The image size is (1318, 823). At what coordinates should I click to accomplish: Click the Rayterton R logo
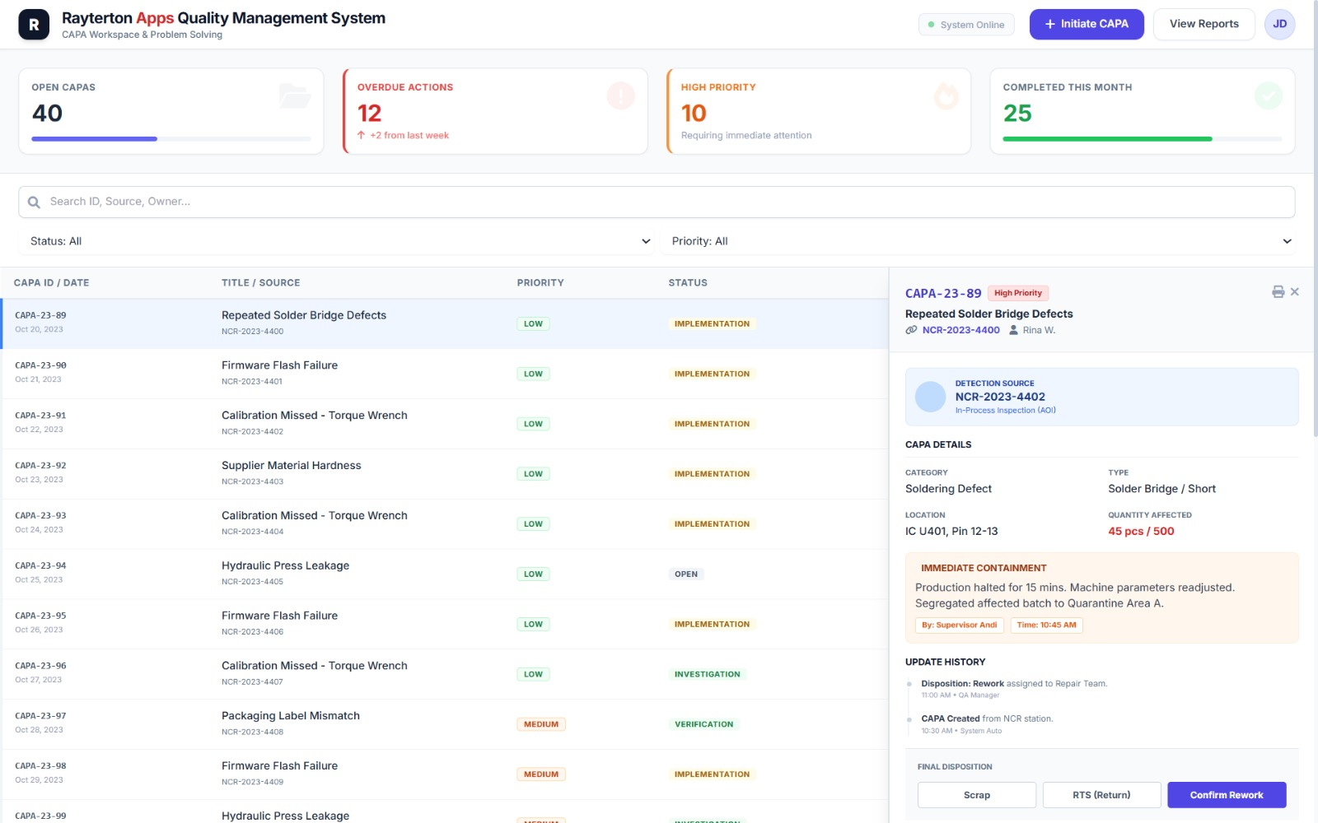point(33,23)
